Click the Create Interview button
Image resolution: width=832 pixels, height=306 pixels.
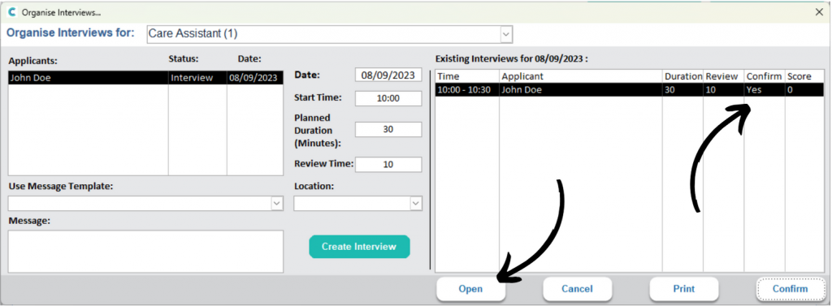click(x=359, y=247)
